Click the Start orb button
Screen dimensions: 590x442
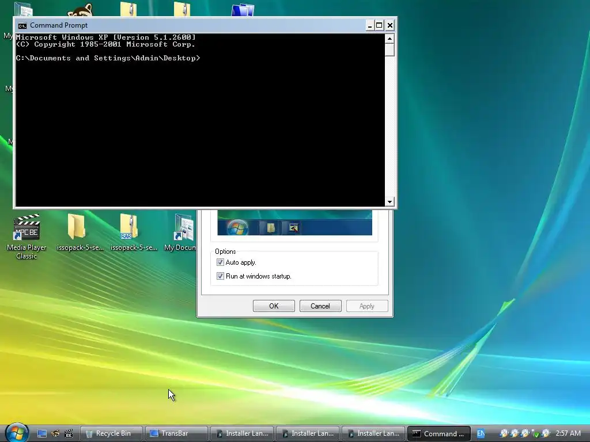click(x=17, y=433)
